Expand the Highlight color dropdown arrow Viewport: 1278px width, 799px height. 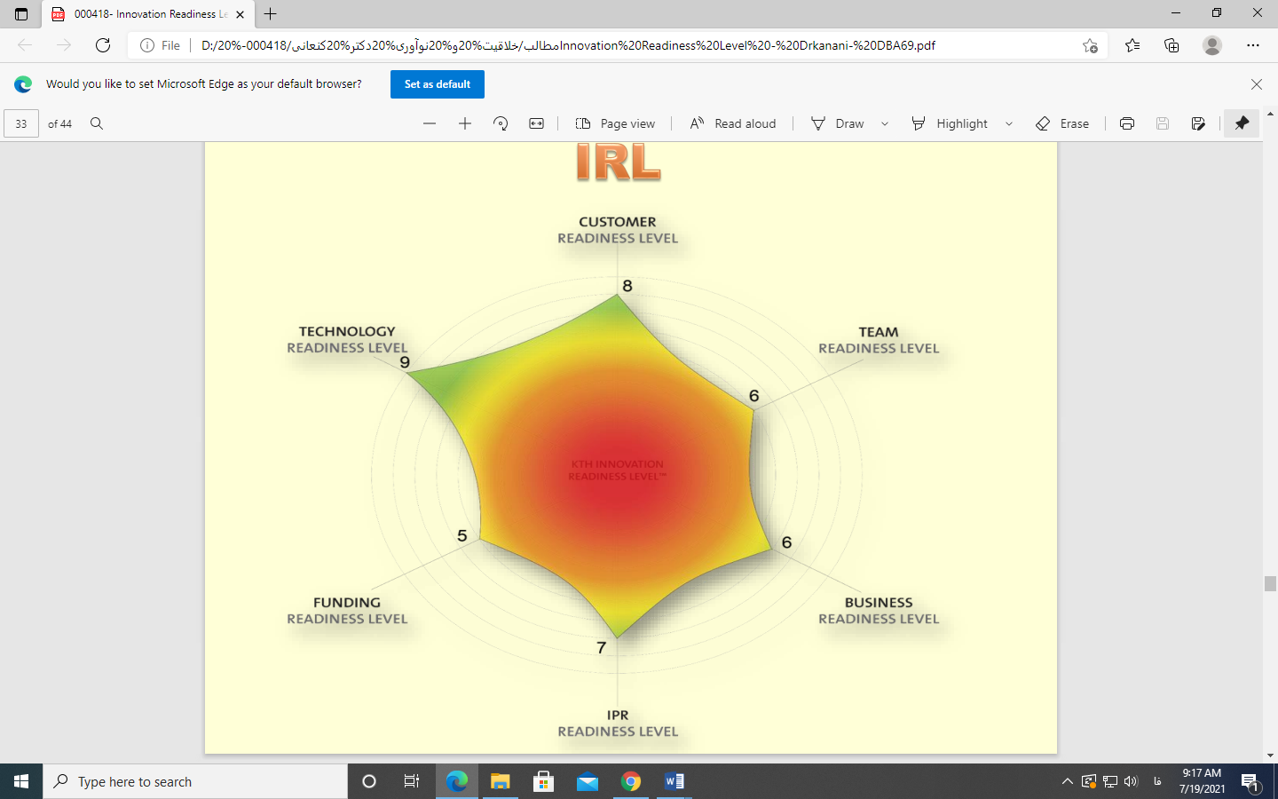tap(1009, 124)
